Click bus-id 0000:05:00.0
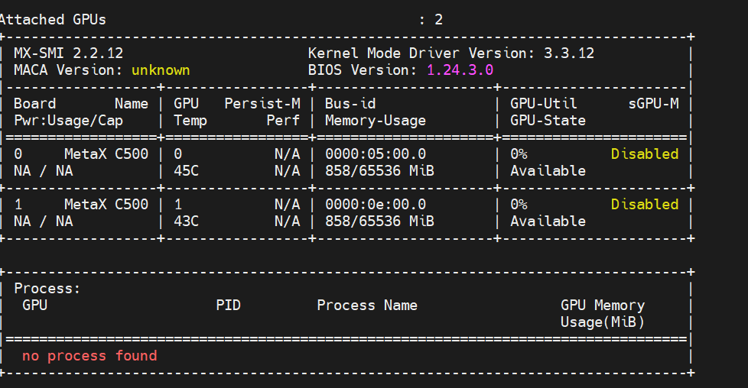748x388 pixels. click(x=376, y=154)
